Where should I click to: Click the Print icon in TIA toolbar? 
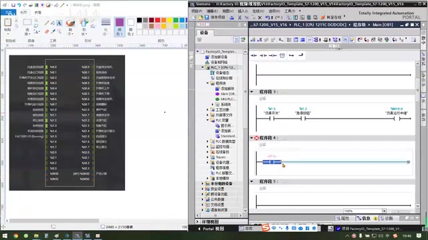click(231, 17)
